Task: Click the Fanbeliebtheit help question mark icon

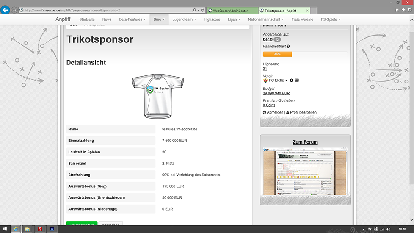Action: tap(288, 46)
